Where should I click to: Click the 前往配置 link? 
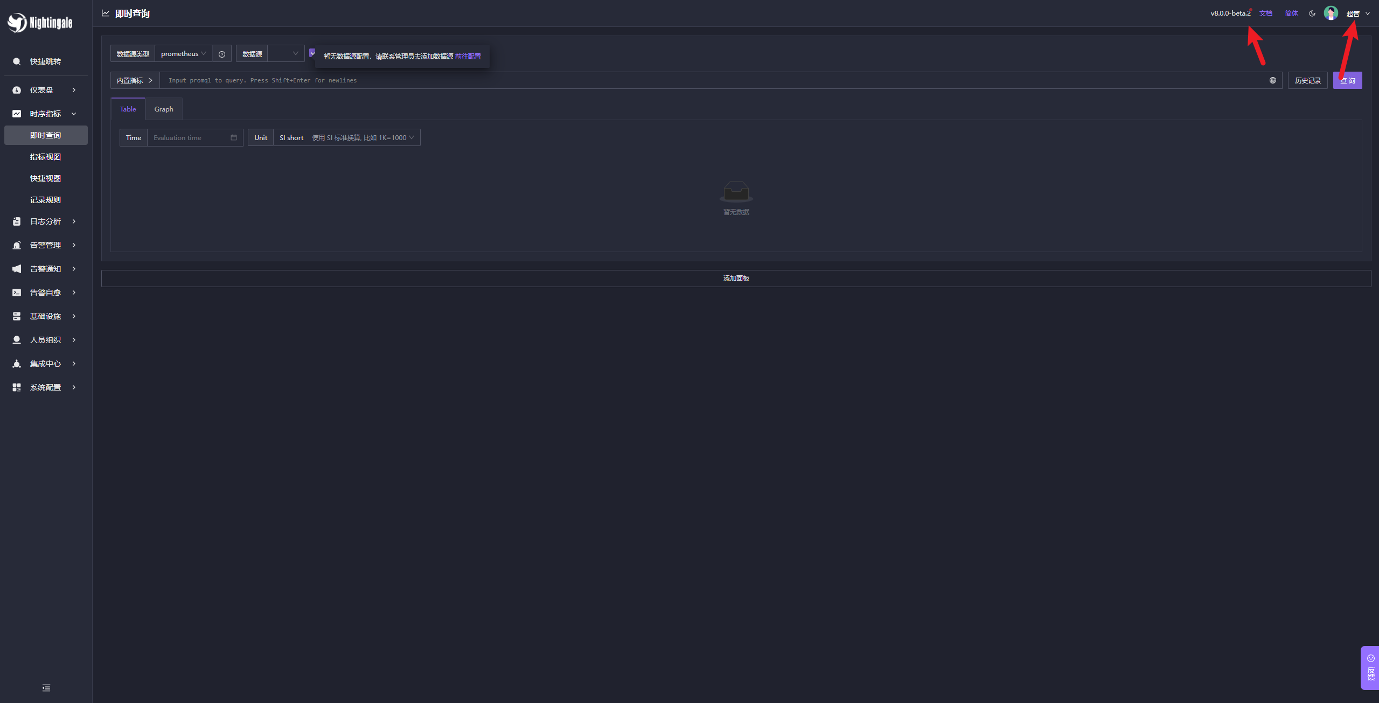click(x=468, y=57)
